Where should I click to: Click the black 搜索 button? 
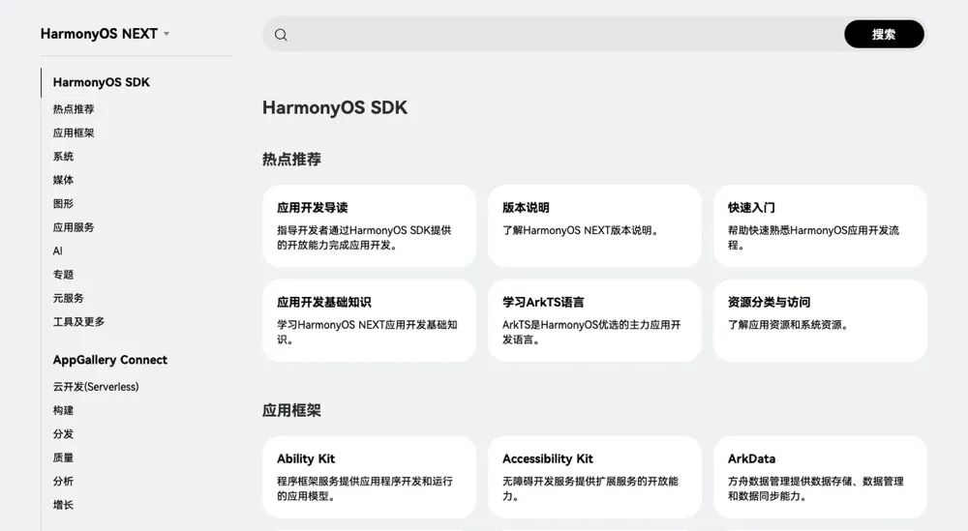[x=884, y=34]
